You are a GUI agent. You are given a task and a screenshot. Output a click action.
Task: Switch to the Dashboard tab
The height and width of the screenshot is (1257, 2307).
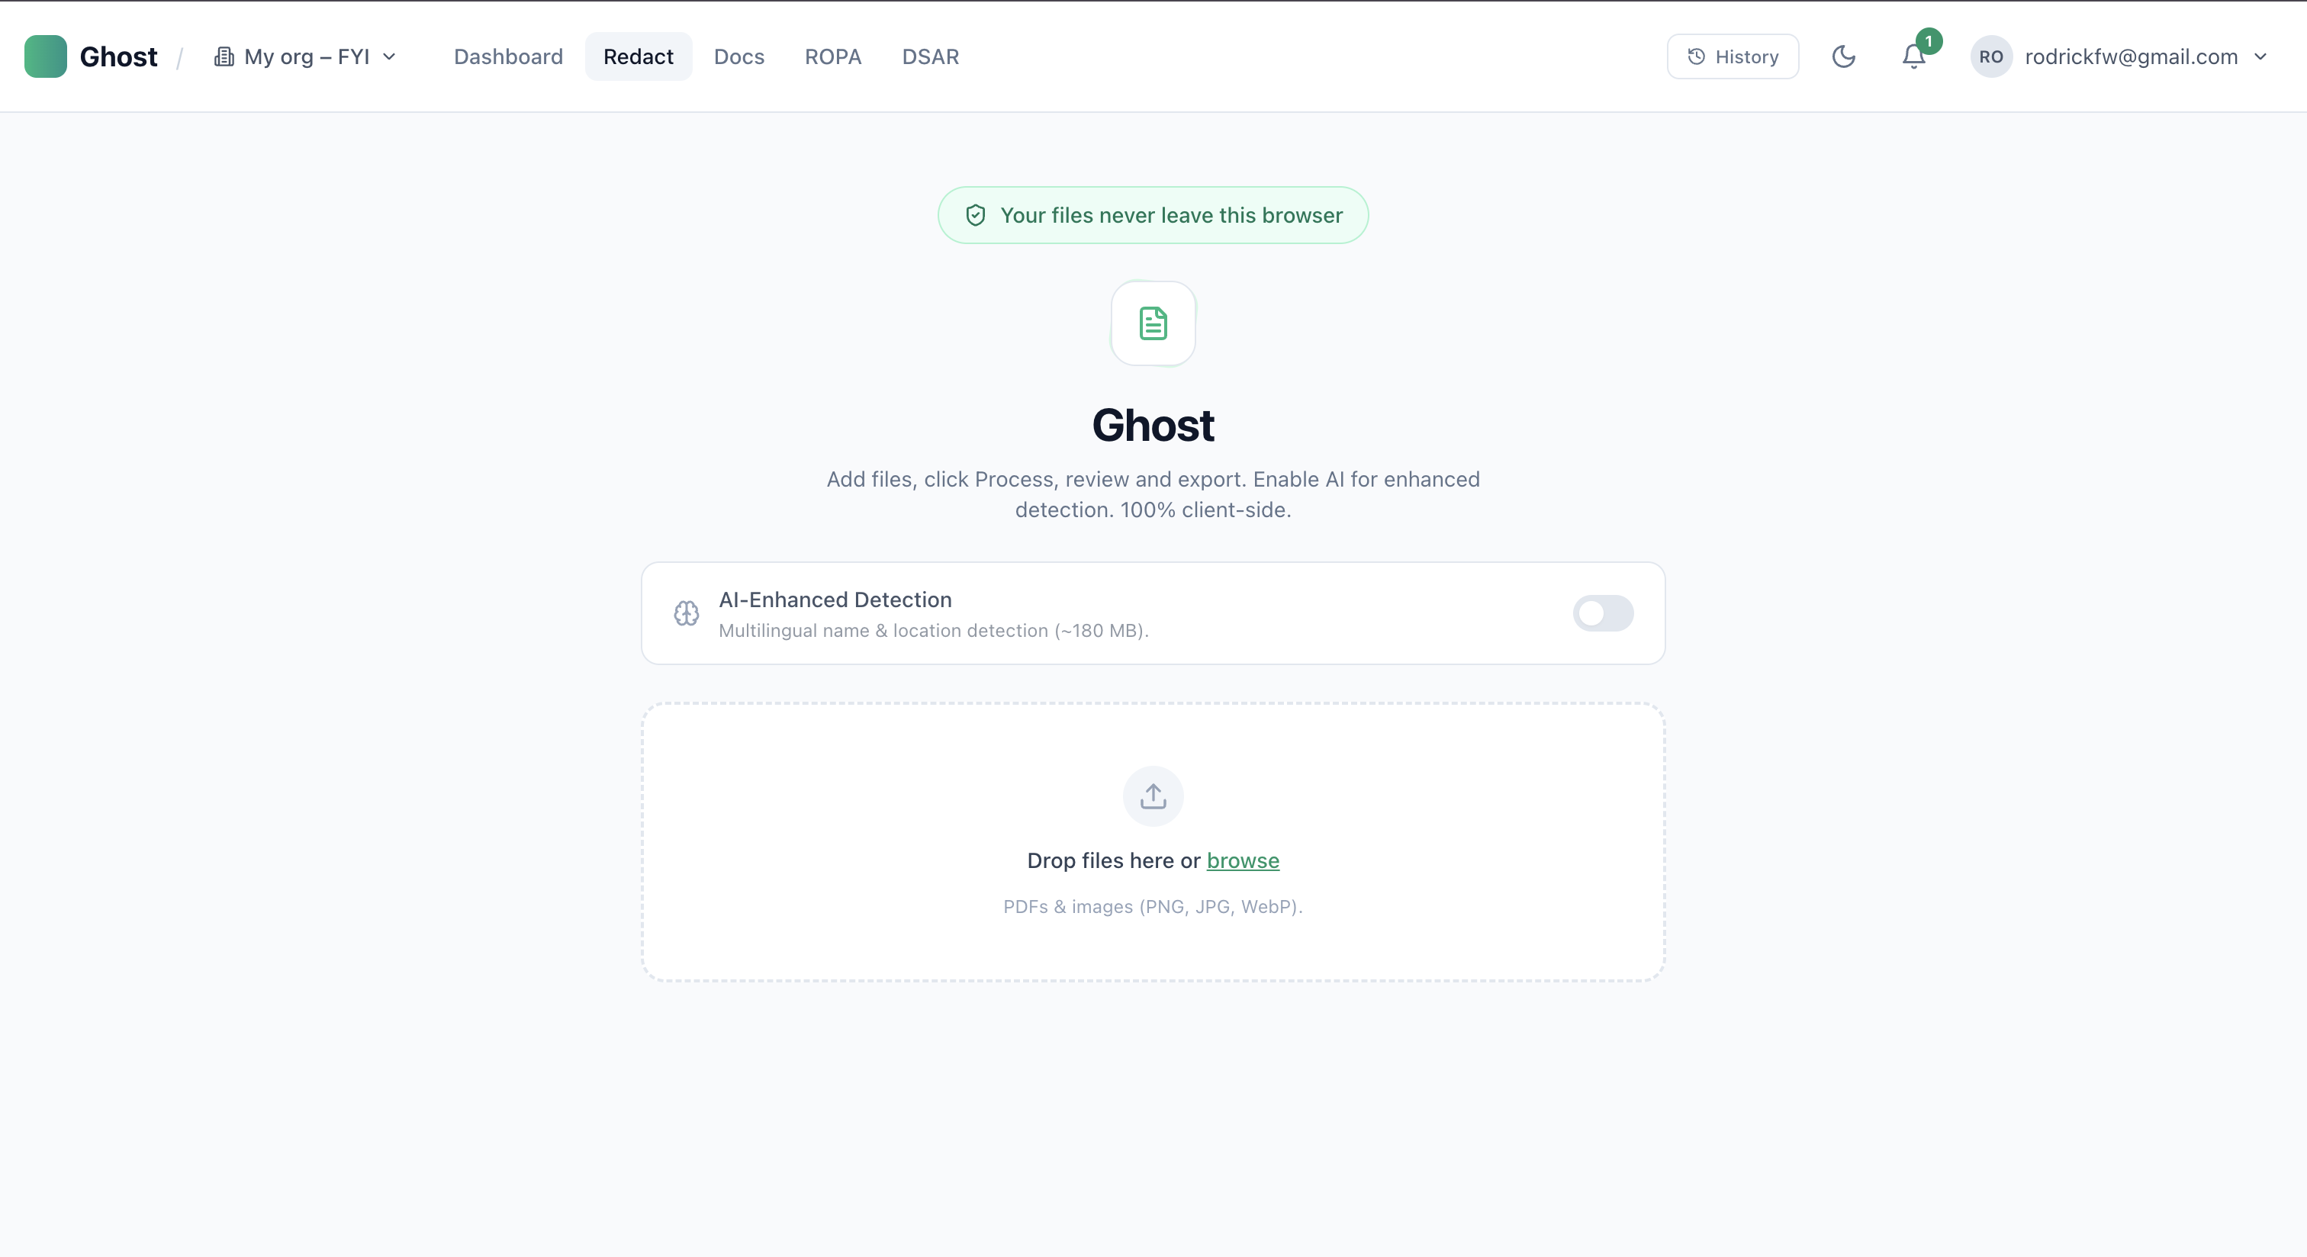(508, 56)
